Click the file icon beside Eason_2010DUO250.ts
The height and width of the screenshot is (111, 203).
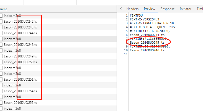point(1,62)
